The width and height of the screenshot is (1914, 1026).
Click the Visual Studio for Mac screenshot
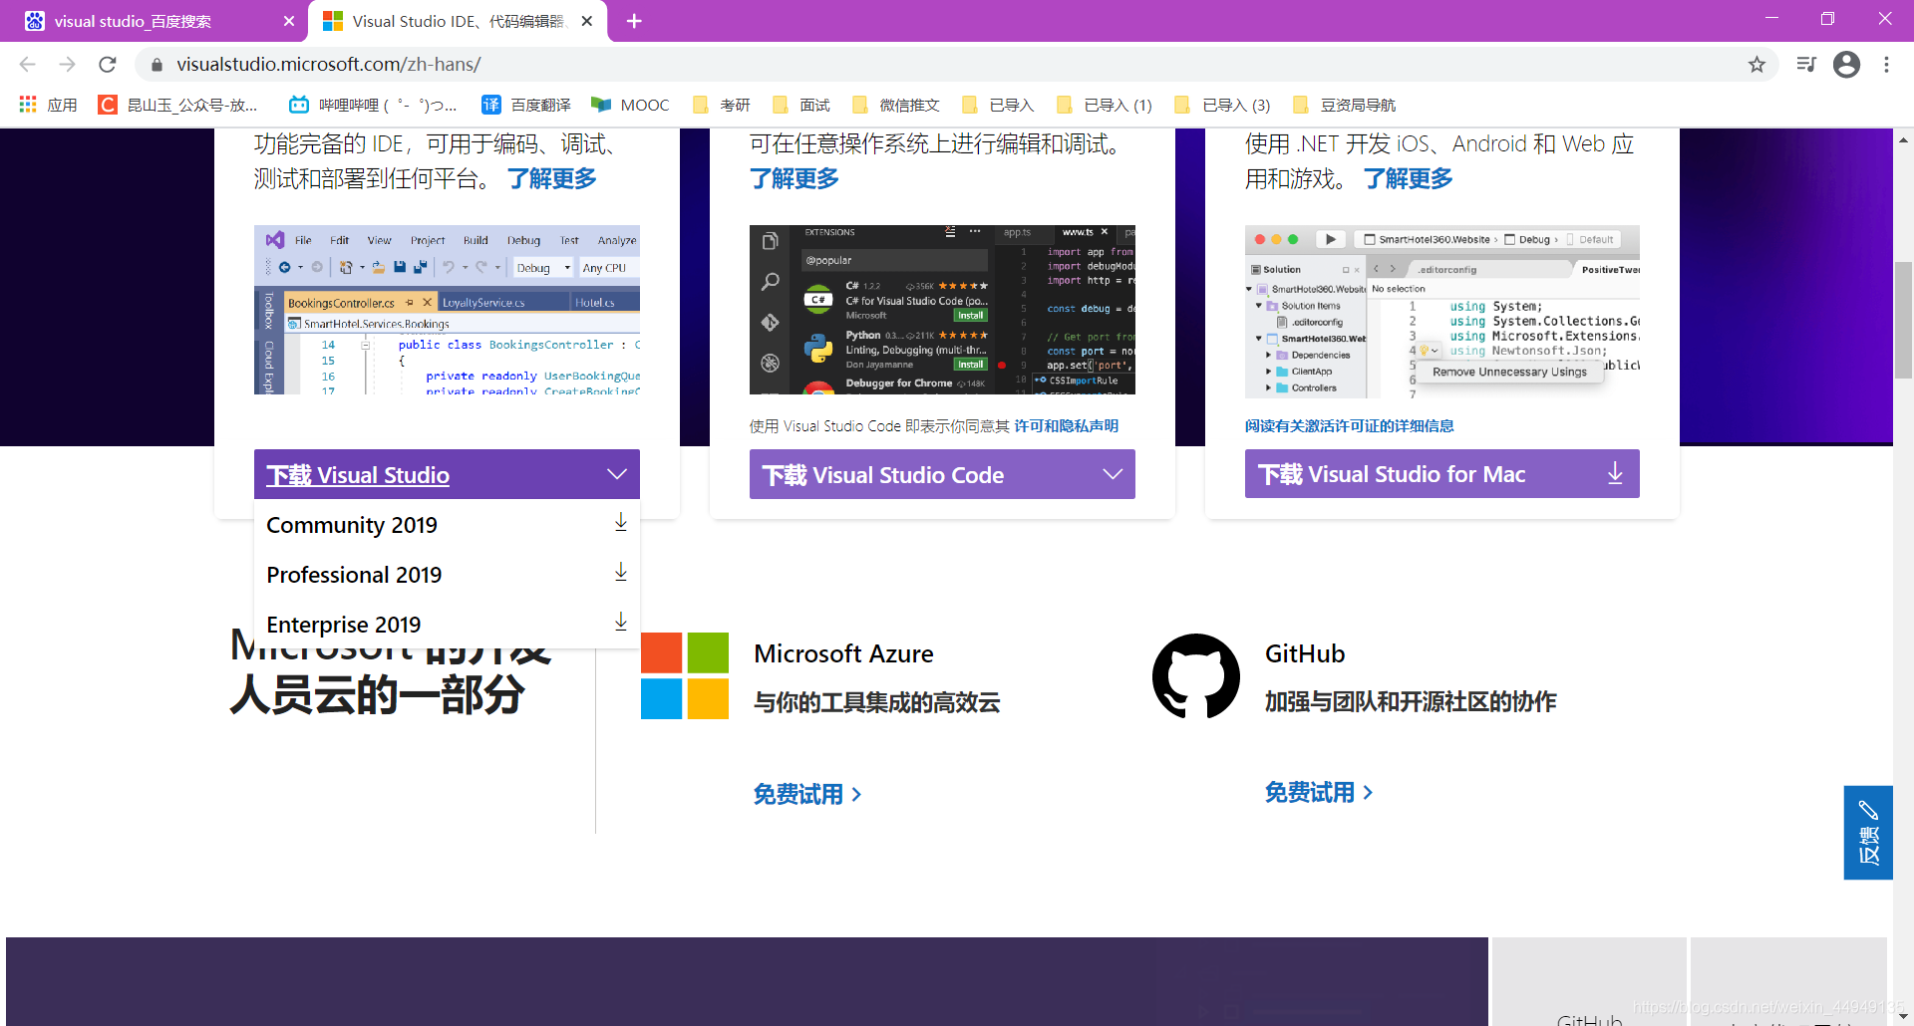pos(1441,312)
